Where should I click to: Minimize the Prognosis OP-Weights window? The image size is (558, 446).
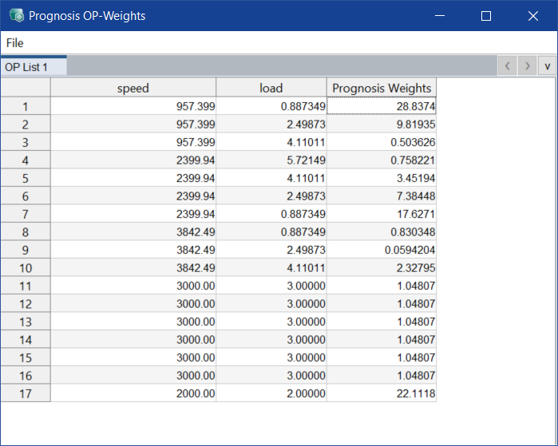tap(439, 16)
